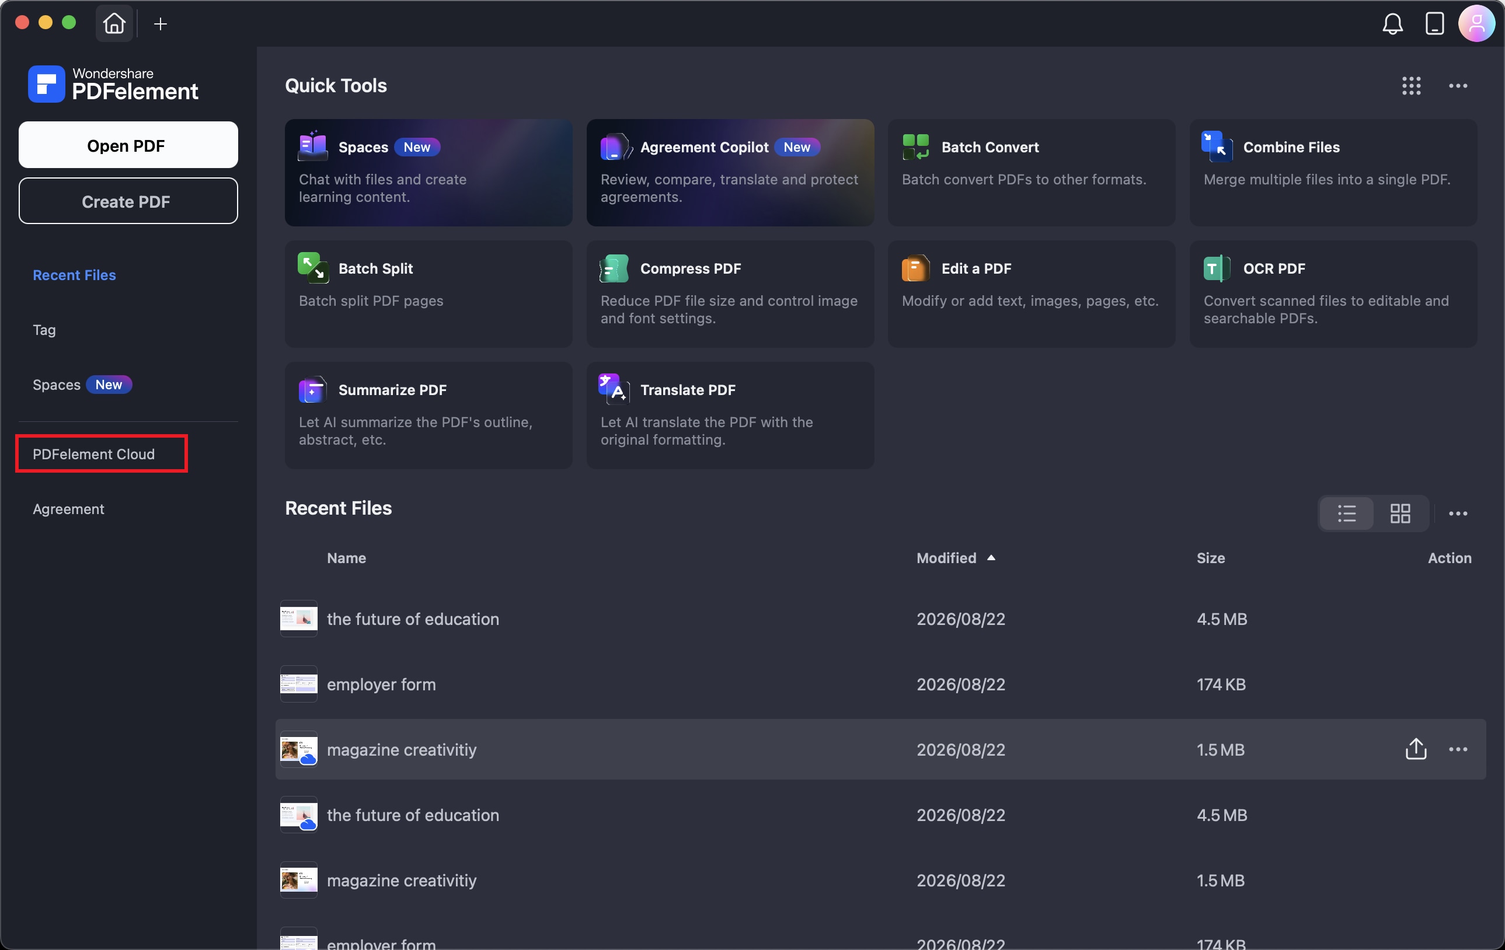Image resolution: width=1505 pixels, height=950 pixels.
Task: Select Spaces in sidebar
Action: (x=56, y=384)
